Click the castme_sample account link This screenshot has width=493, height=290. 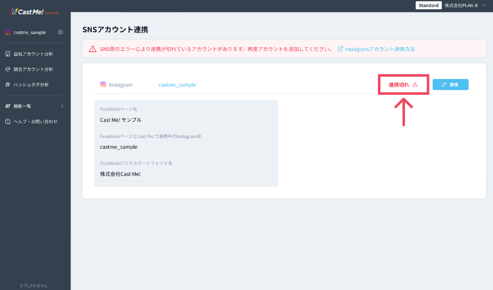pyautogui.click(x=177, y=85)
